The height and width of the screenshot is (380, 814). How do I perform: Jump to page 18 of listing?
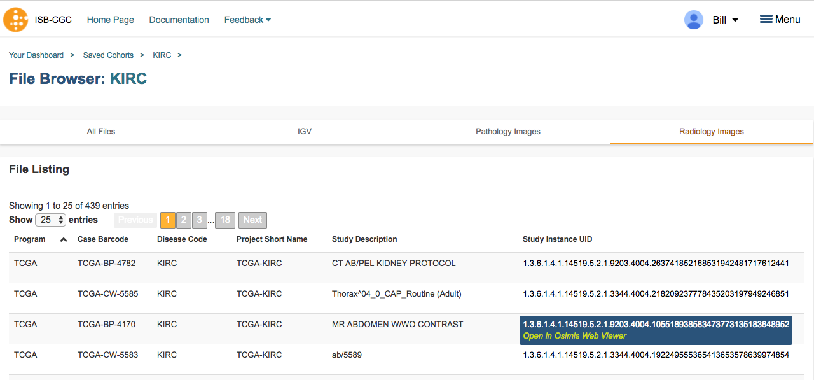225,220
